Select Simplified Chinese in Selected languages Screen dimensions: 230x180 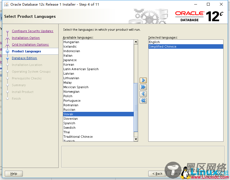186,46
